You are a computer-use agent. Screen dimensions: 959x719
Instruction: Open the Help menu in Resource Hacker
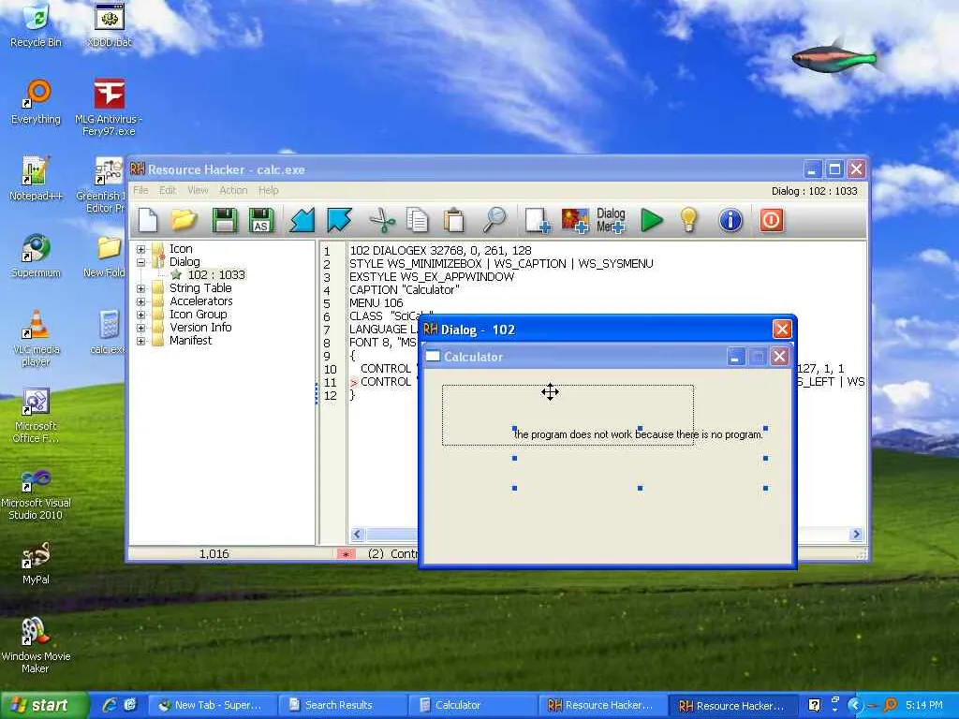[x=269, y=190]
